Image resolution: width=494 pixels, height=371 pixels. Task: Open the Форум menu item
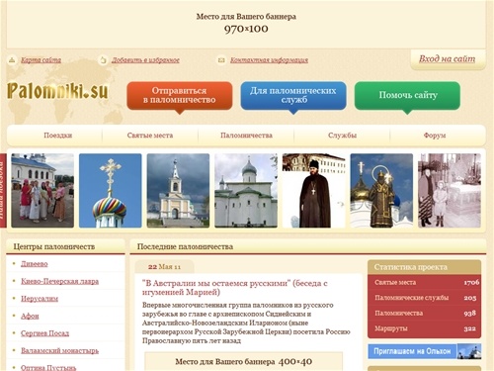(435, 136)
